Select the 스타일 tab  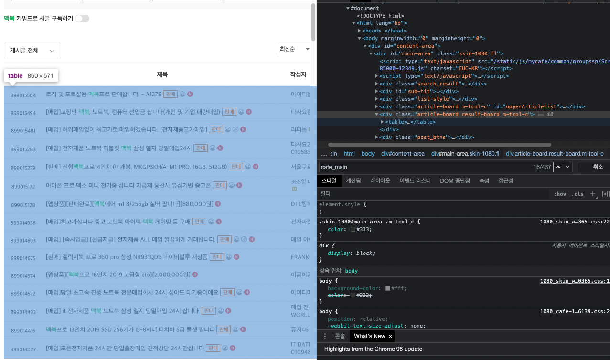tap(329, 180)
